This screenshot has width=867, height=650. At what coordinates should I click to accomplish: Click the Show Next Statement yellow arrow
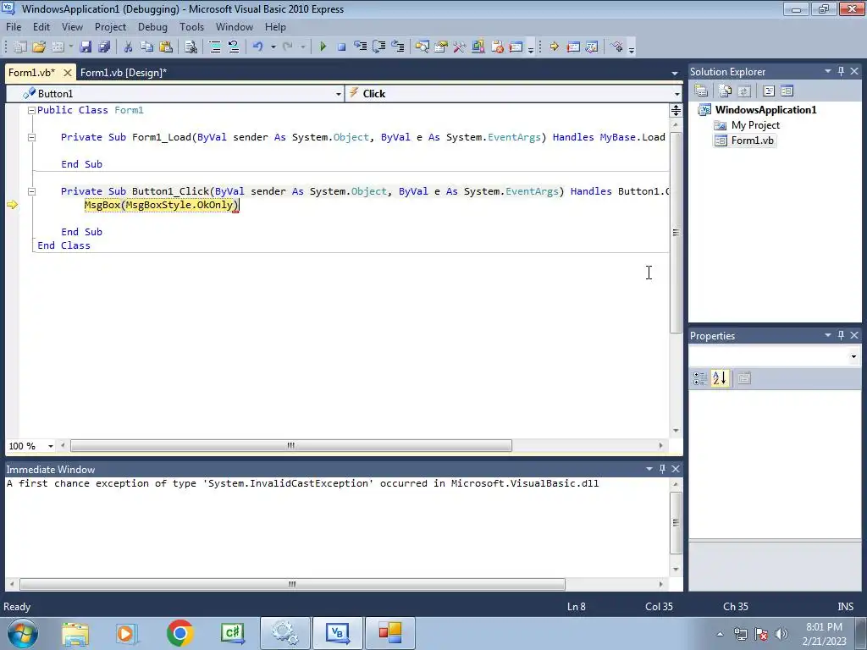tap(554, 47)
